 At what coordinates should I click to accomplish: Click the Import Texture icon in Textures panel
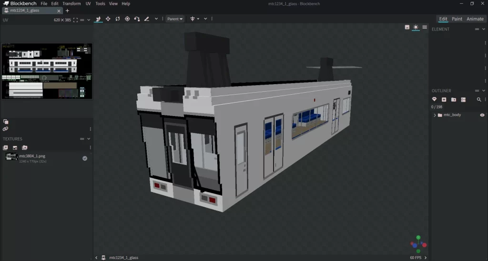point(6,148)
